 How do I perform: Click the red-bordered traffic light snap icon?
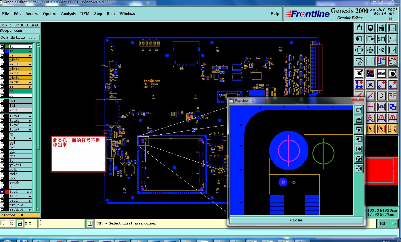[x=382, y=61]
